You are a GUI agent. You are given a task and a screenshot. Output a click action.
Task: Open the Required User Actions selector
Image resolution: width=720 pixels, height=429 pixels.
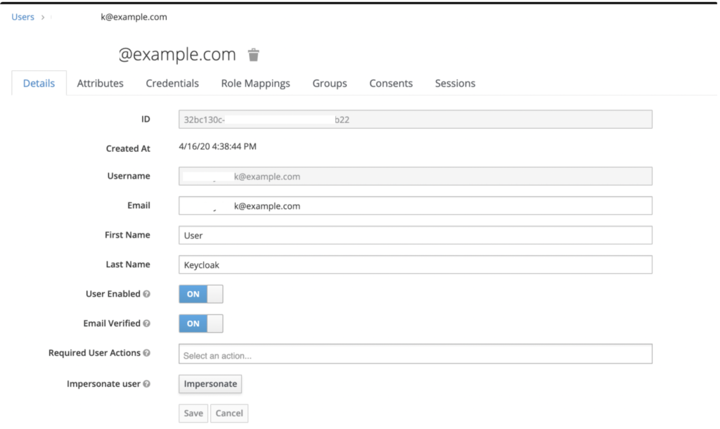click(x=415, y=354)
